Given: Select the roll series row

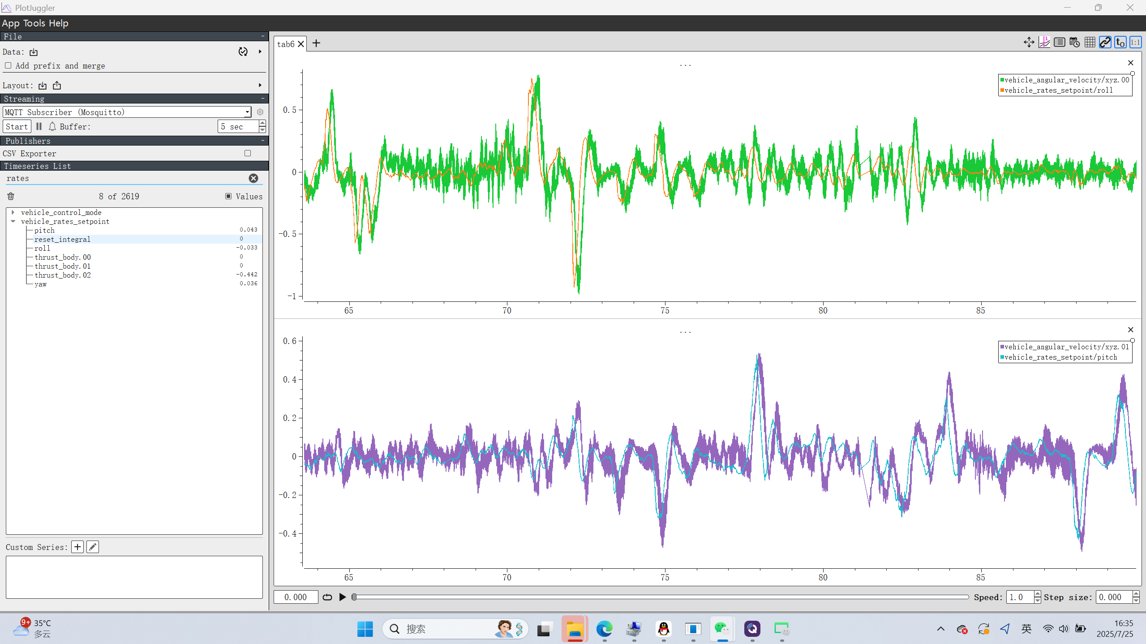Looking at the screenshot, I should point(134,248).
